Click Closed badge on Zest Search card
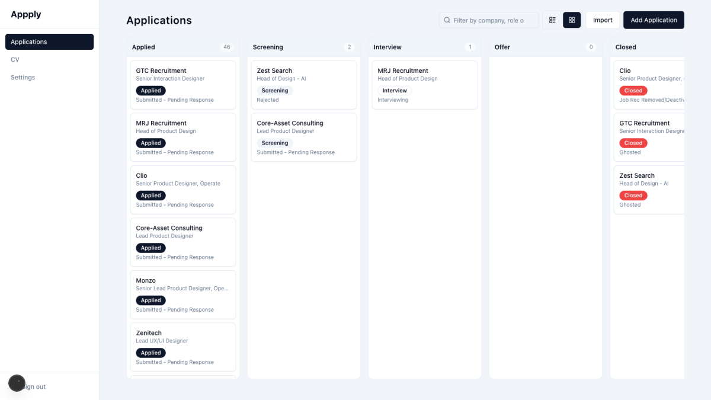This screenshot has width=711, height=400. click(x=633, y=196)
